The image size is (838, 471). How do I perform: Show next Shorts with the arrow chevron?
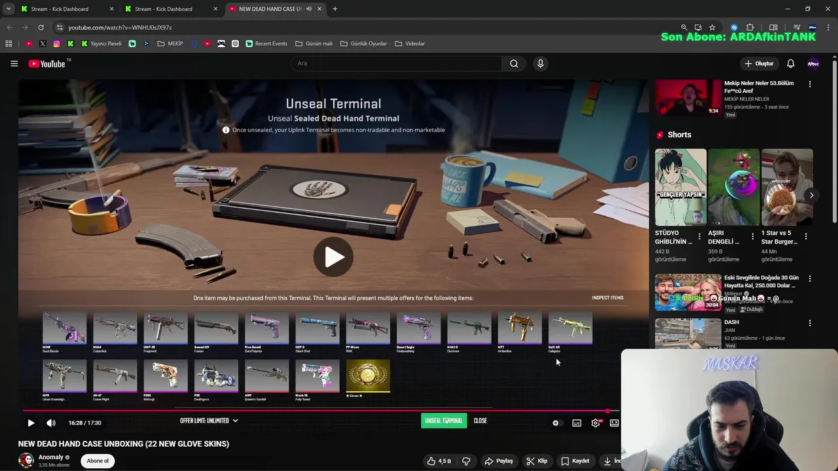[811, 195]
